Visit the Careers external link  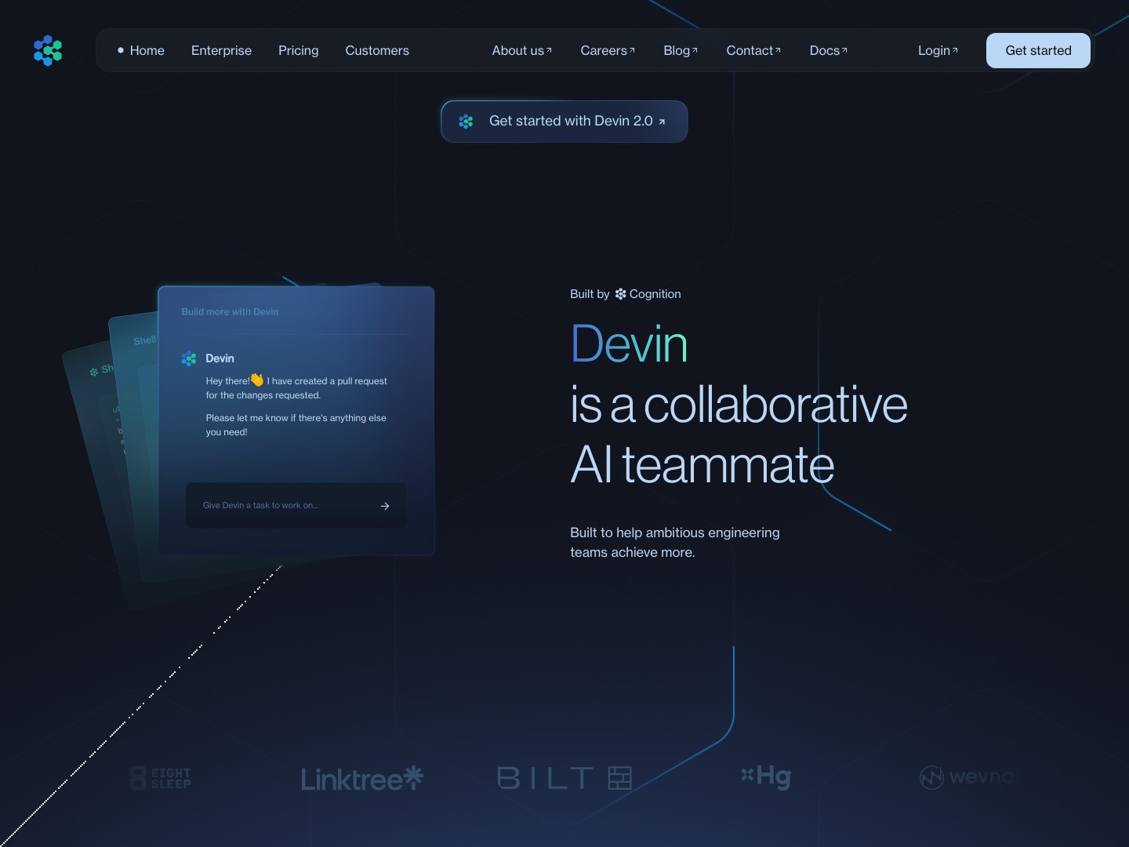[607, 50]
